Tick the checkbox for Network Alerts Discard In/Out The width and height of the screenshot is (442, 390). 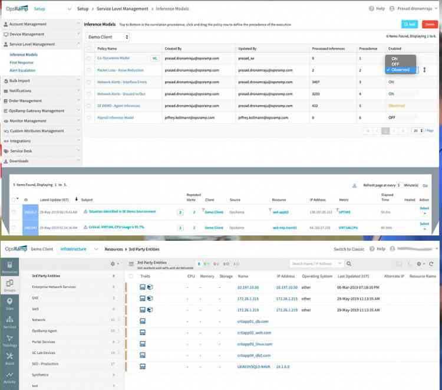89,94
